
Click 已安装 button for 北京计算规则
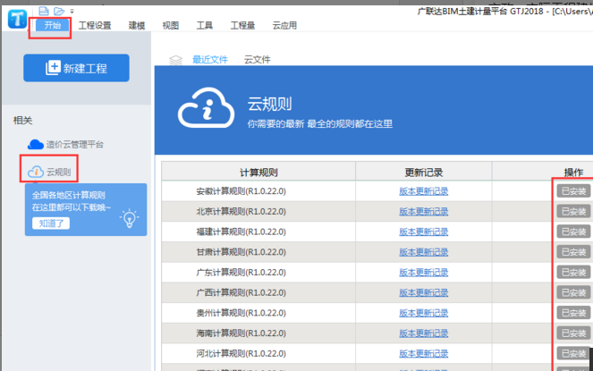coord(573,211)
